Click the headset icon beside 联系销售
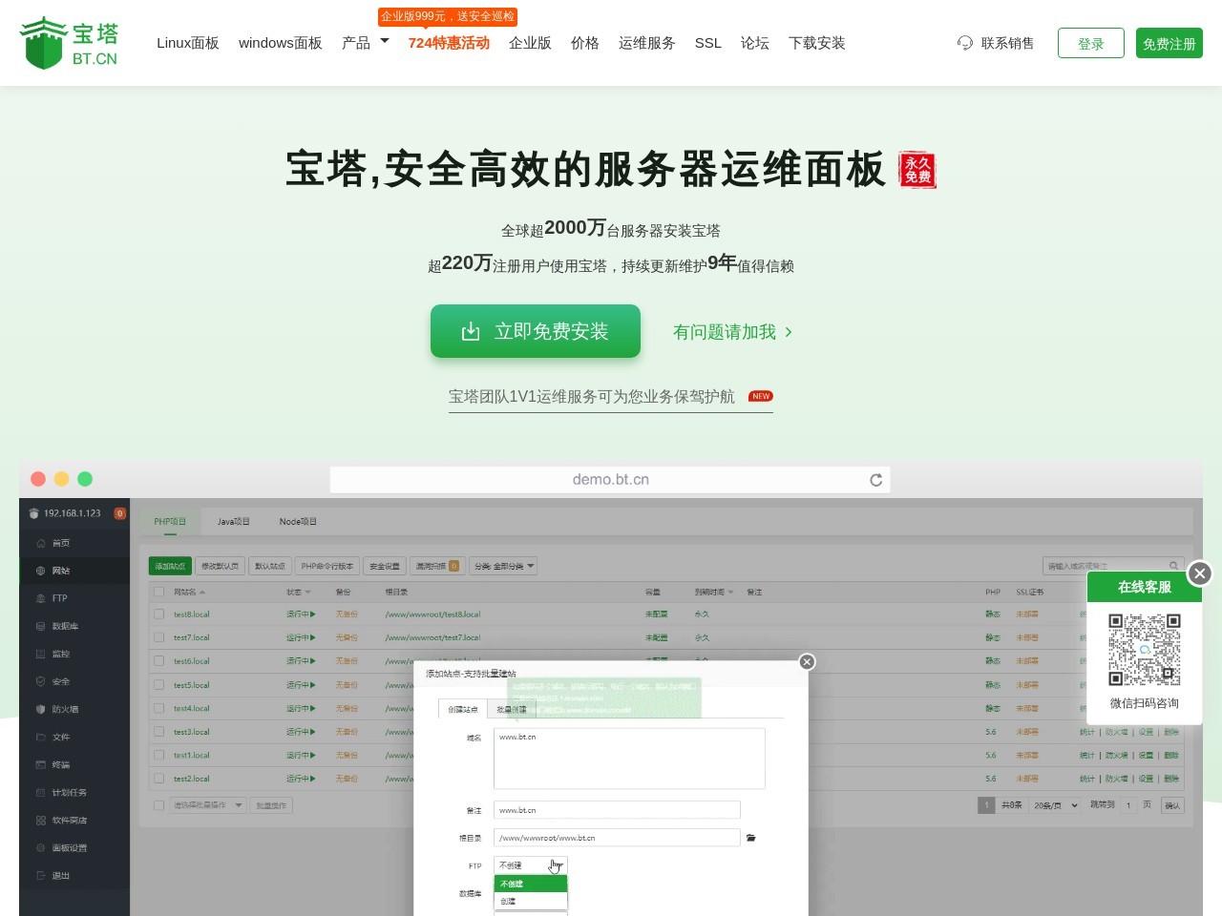 [x=965, y=43]
